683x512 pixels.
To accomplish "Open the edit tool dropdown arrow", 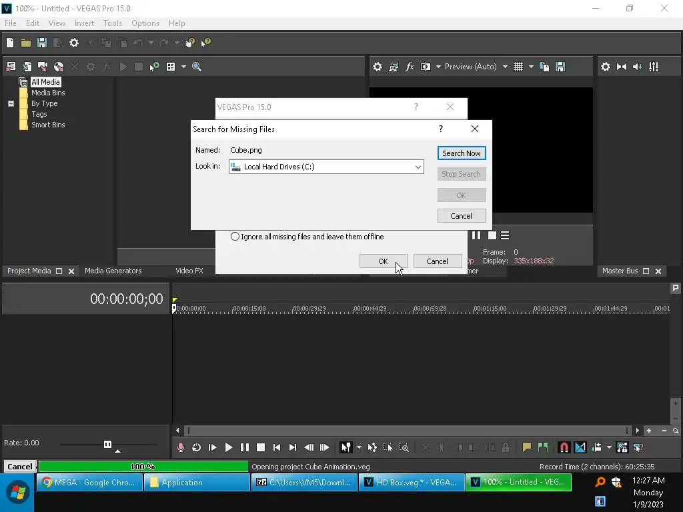I will pyautogui.click(x=359, y=447).
